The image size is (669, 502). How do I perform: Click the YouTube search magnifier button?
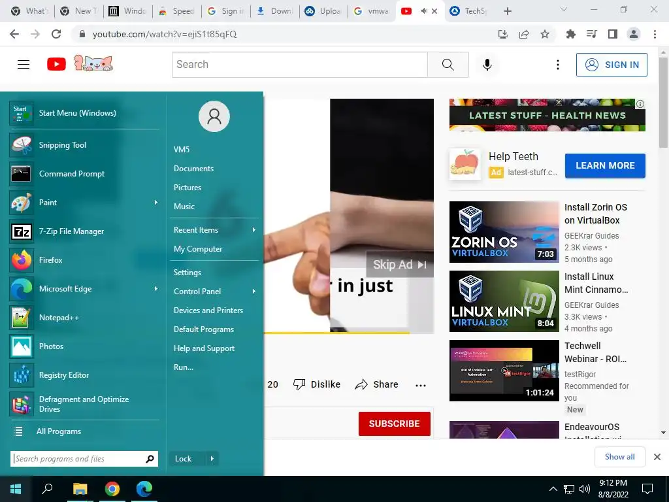click(448, 65)
